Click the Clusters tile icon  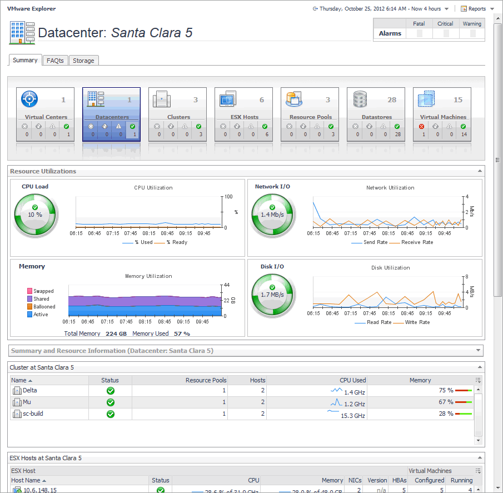coord(162,99)
